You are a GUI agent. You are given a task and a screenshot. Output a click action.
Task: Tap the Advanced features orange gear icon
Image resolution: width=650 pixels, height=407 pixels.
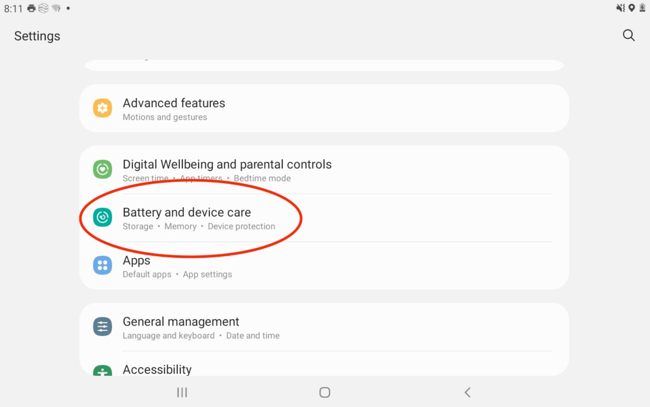(102, 108)
